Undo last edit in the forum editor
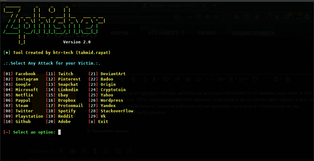This screenshot has height=161, width=314. [x=255, y=79]
